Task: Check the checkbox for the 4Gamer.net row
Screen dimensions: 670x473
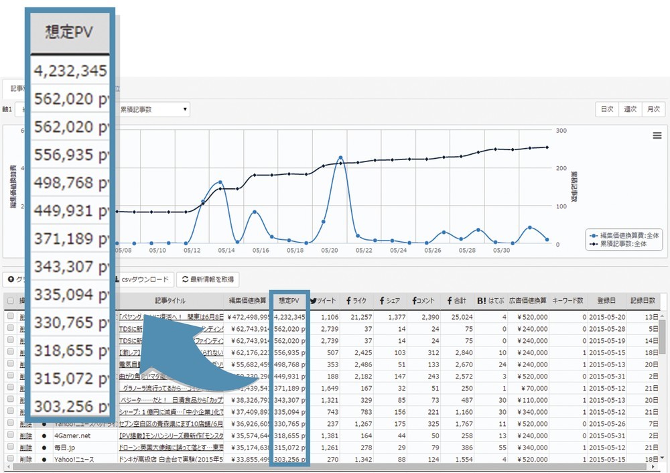Action: (x=9, y=435)
